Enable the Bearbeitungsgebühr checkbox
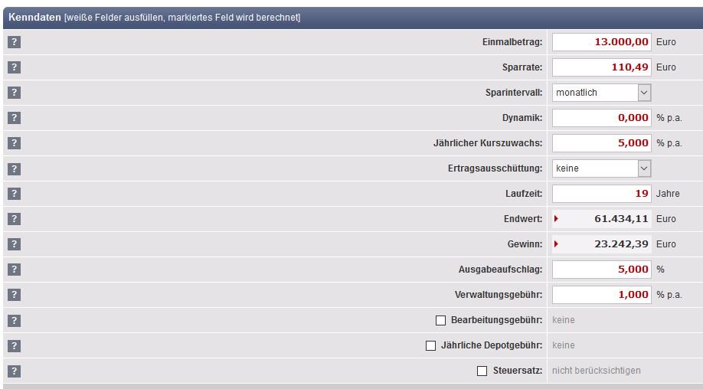703x389 pixels. click(x=440, y=320)
